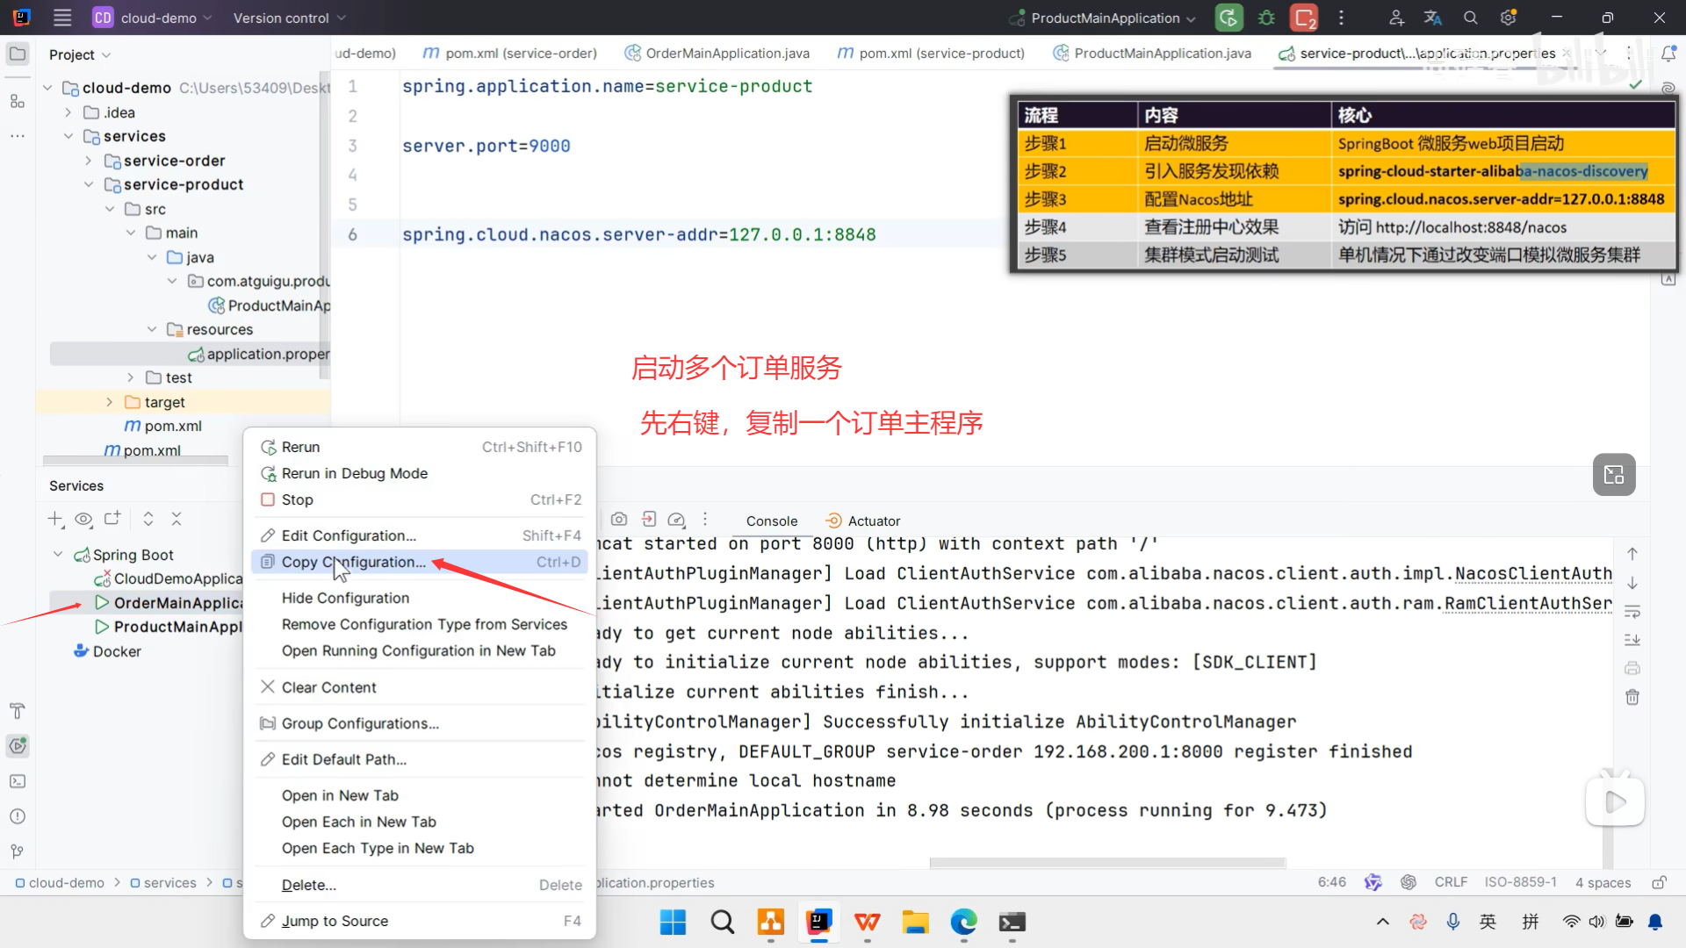Open the Problems tool window icon
This screenshot has height=948, width=1686.
(18, 815)
